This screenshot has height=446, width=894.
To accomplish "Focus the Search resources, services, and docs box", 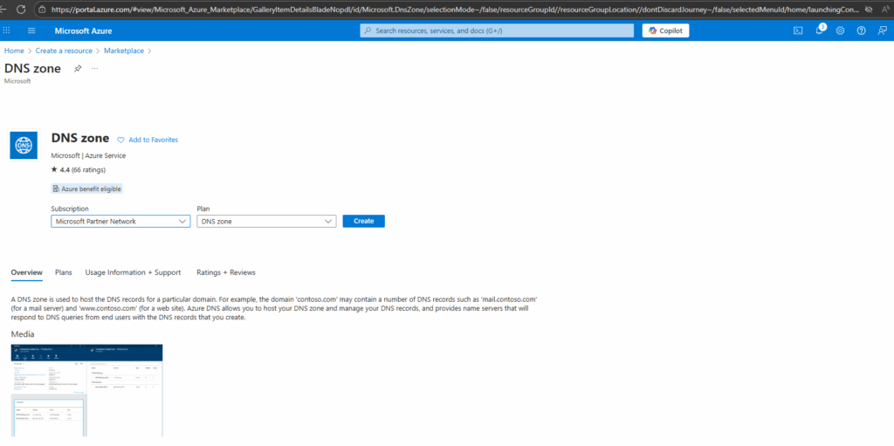I will point(497,31).
